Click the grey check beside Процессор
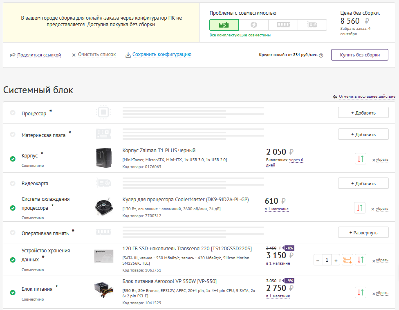Screen dimensions: 399x310 pyautogui.click(x=13, y=112)
